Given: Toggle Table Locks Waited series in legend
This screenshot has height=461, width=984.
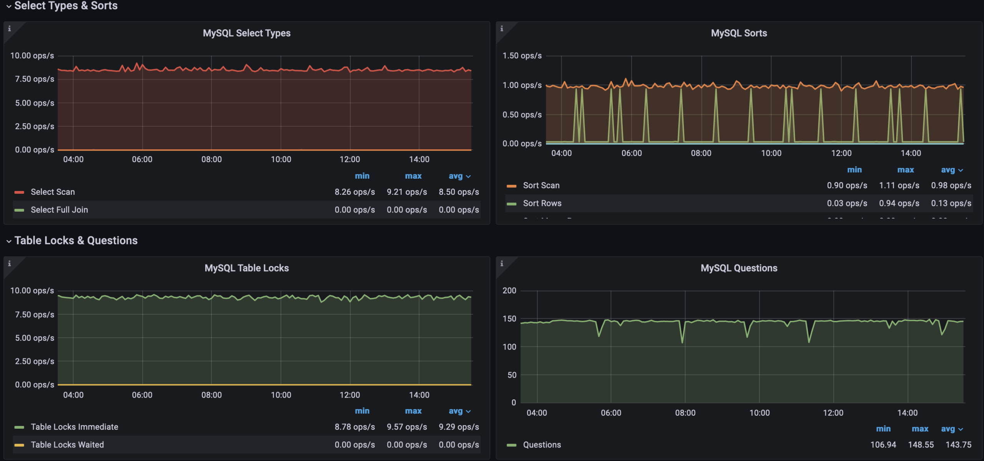Looking at the screenshot, I should tap(67, 445).
